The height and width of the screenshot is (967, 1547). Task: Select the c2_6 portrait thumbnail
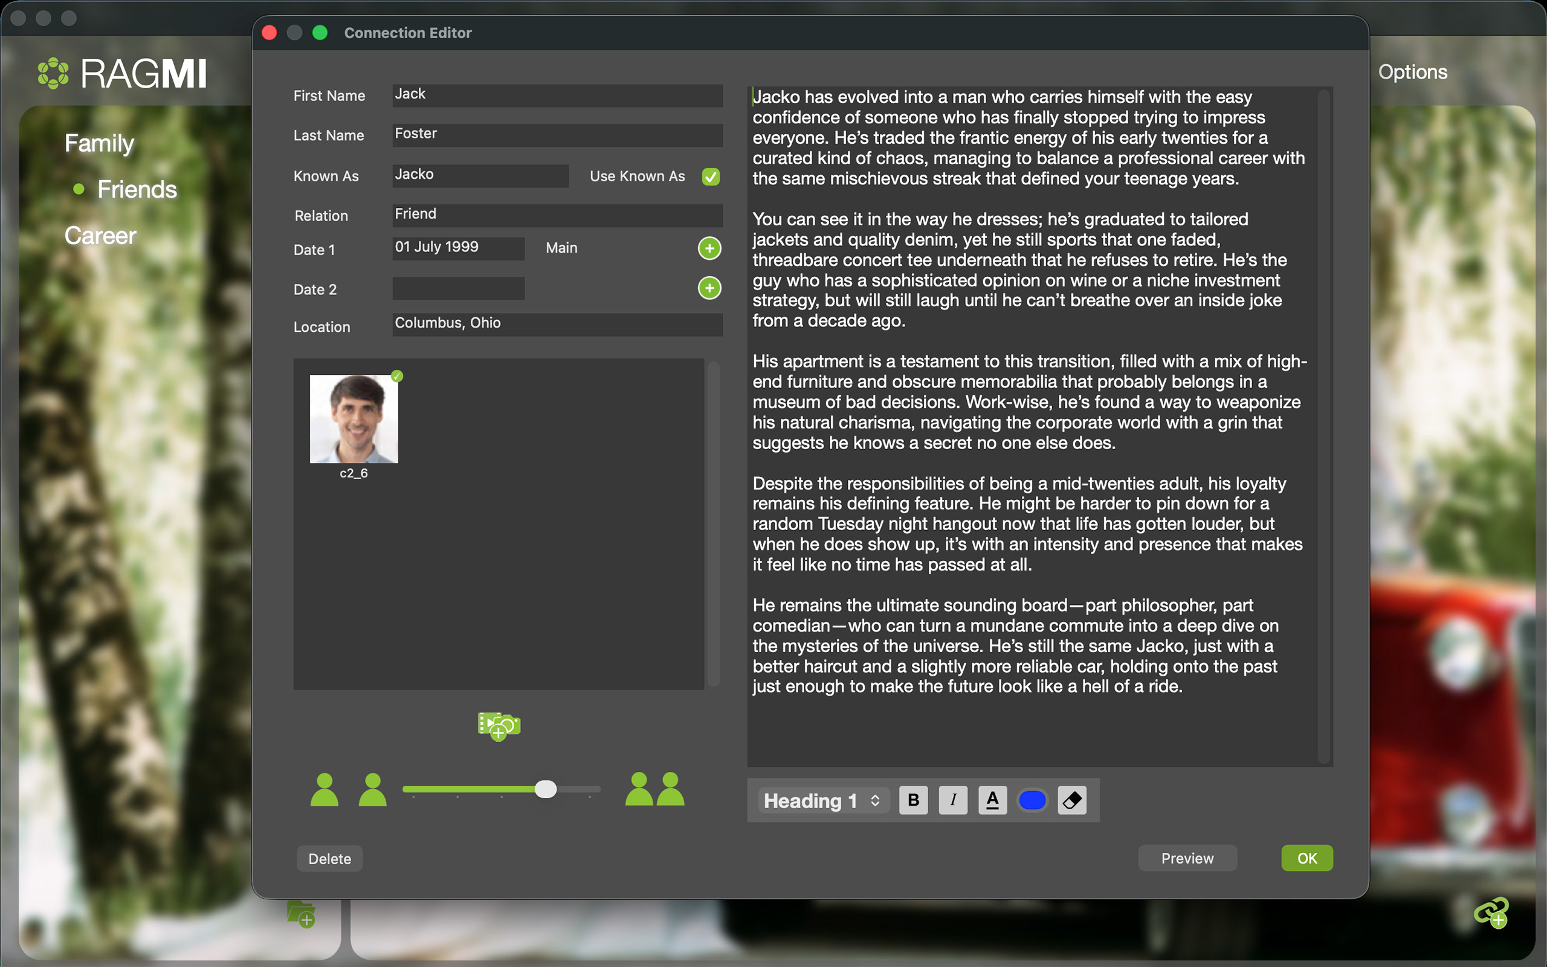[x=354, y=419]
